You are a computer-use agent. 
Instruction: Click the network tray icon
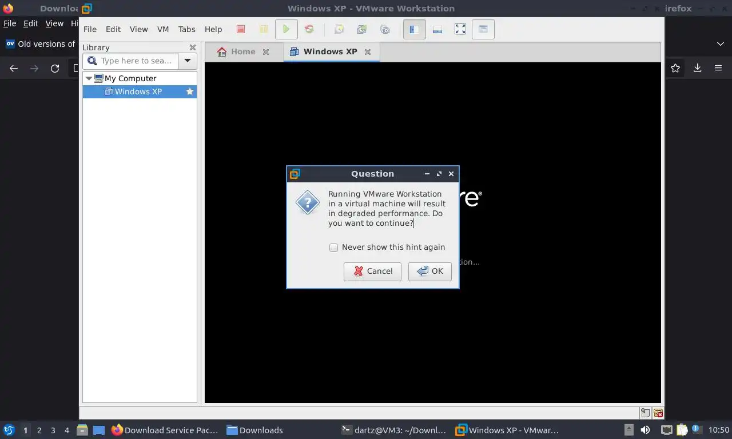[666, 430]
